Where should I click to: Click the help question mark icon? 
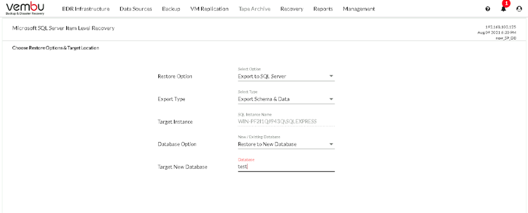(x=487, y=9)
